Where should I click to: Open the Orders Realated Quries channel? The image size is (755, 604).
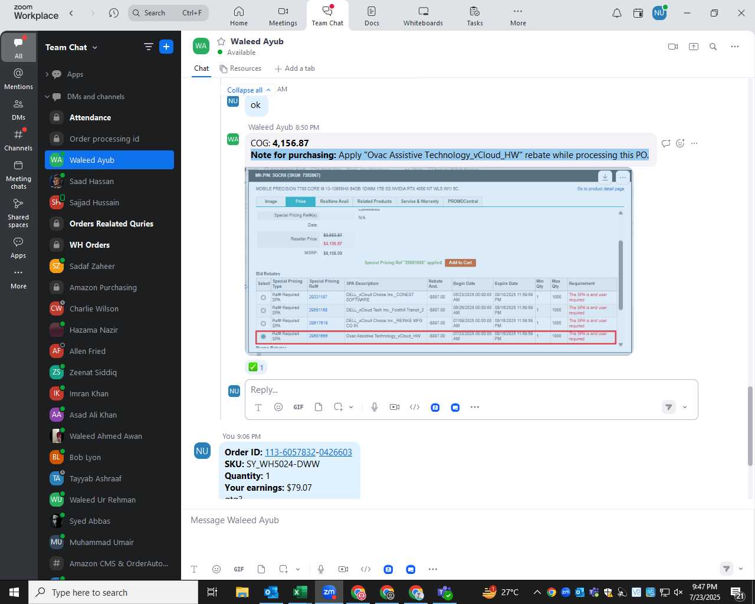109,224
